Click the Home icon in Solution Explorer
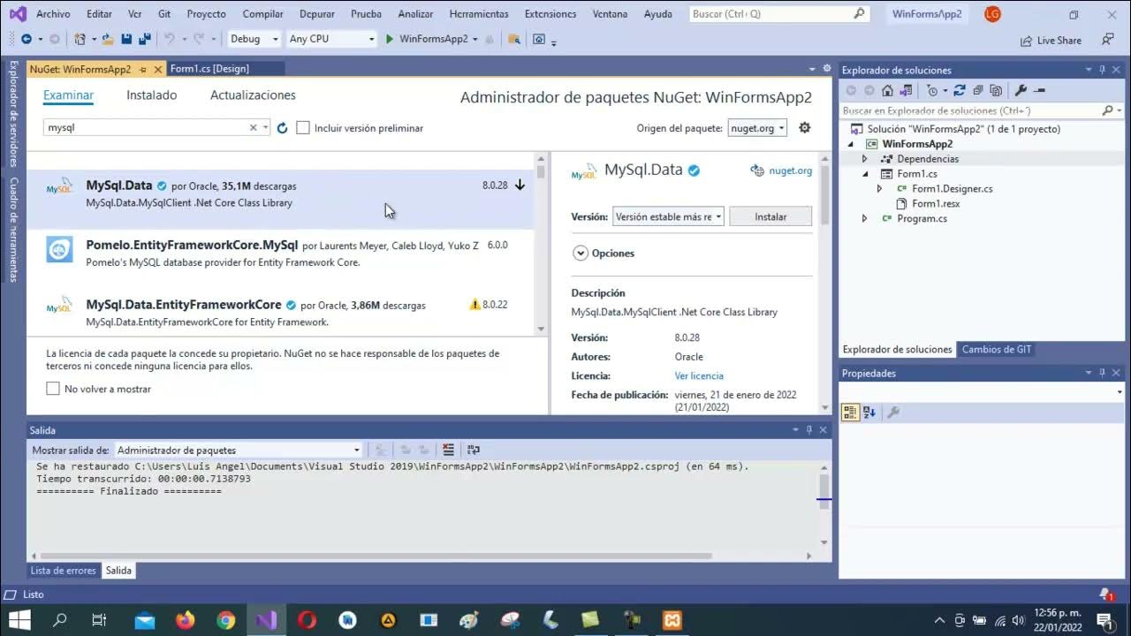 887,90
